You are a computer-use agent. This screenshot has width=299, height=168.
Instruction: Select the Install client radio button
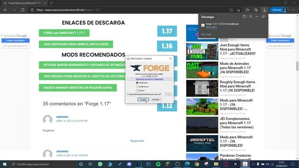137,83
